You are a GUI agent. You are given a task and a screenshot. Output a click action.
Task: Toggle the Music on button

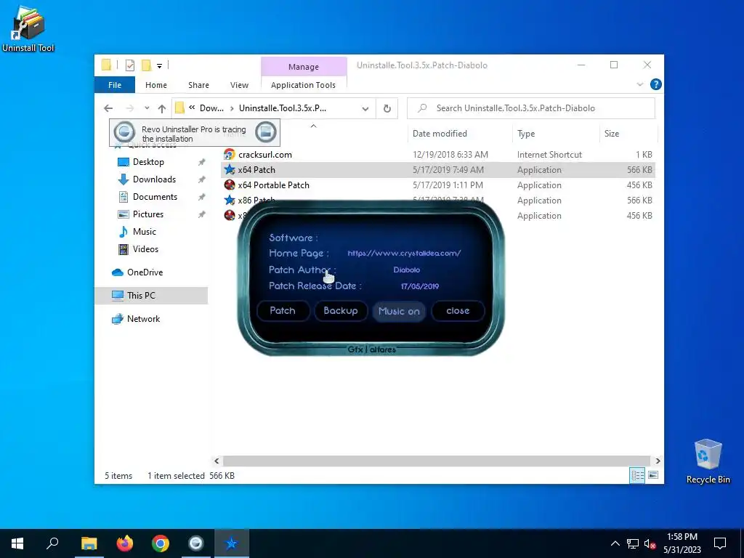[x=399, y=311]
